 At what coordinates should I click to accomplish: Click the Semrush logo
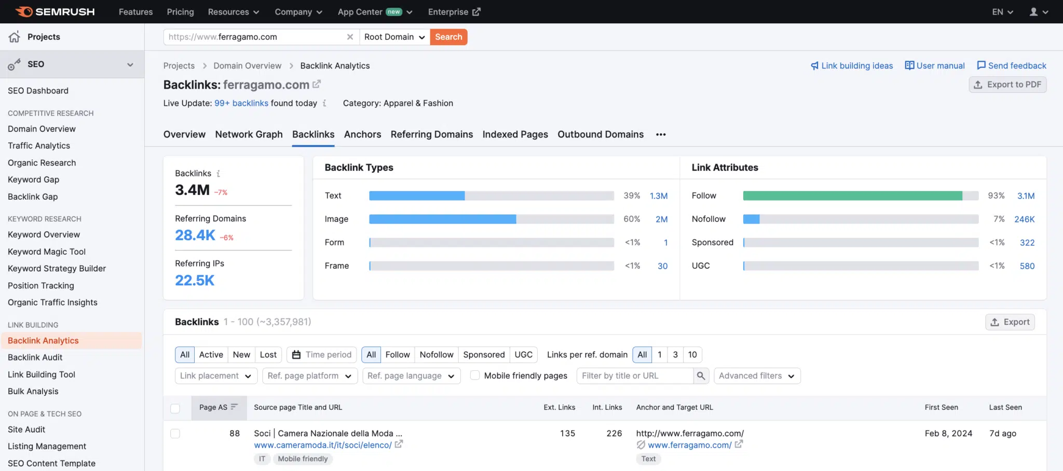(x=55, y=11)
